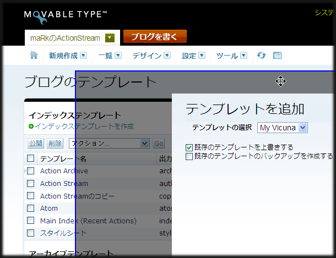Click the Movable Type logo
The image size is (336, 258).
click(66, 15)
